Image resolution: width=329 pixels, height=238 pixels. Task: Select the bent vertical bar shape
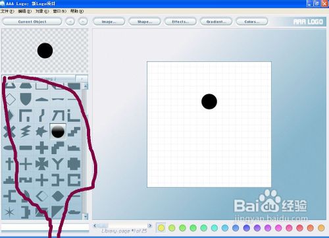click(x=41, y=115)
